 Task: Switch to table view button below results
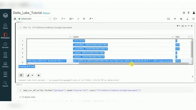[21, 75]
